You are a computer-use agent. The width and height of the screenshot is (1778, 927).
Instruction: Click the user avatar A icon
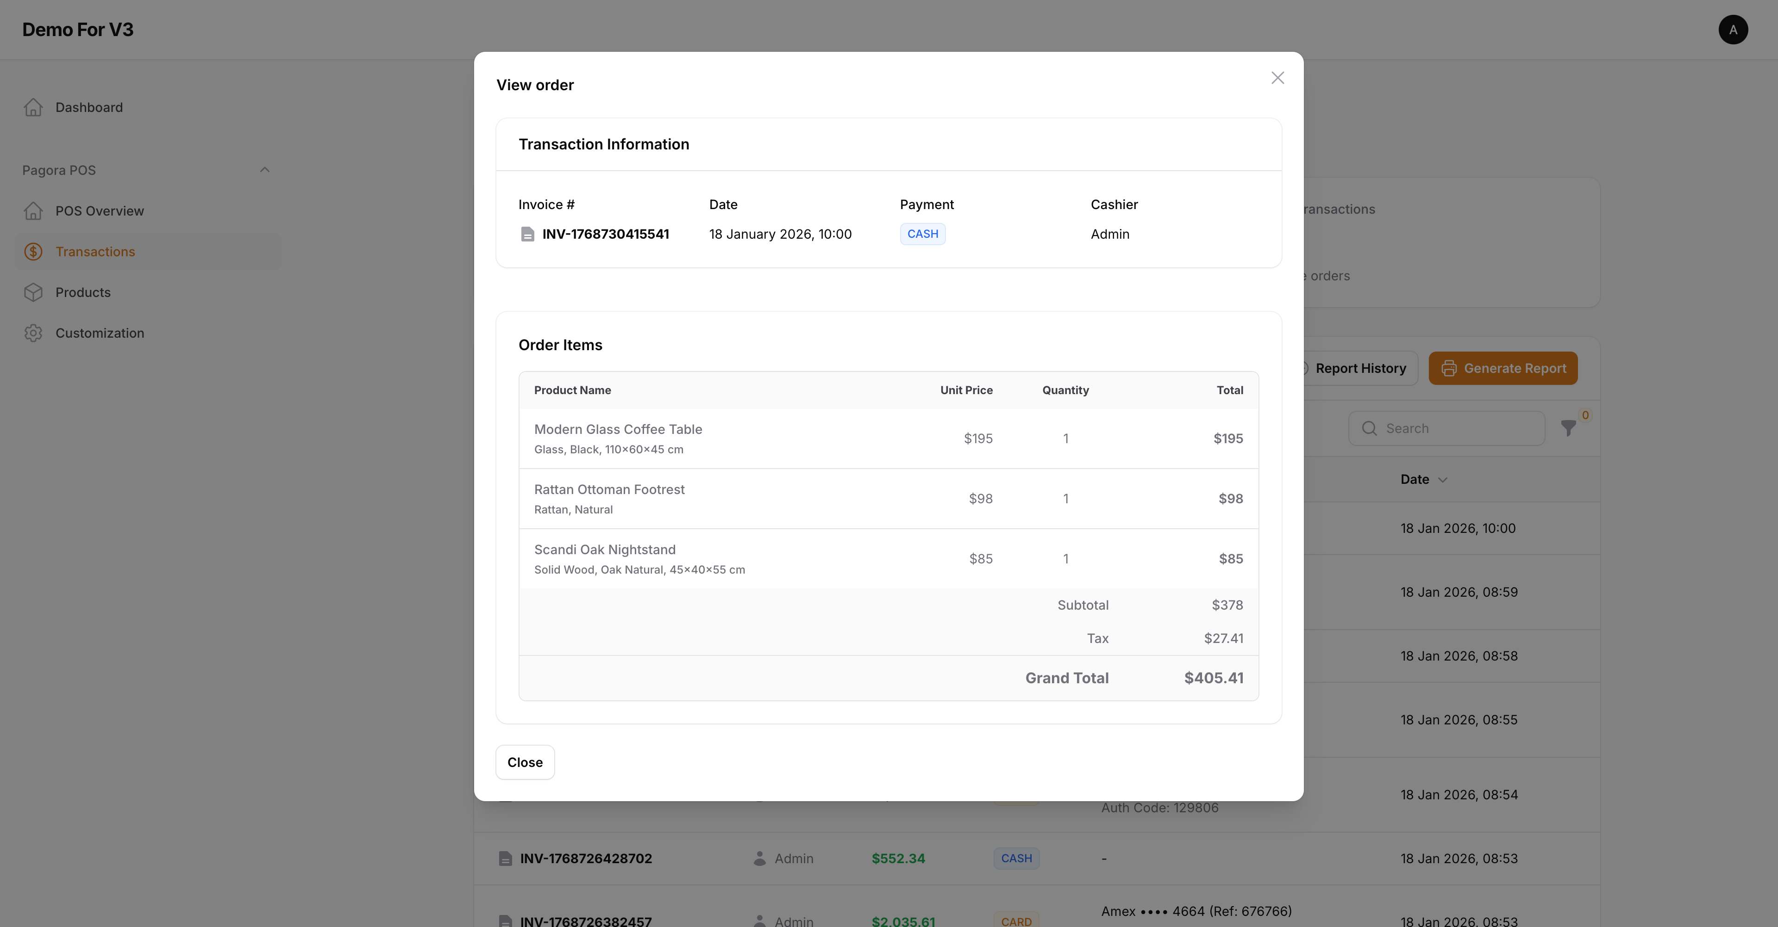[x=1733, y=30]
